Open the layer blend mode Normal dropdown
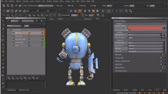Image resolution: width=168 pixels, height=94 pixels. (x=15, y=26)
